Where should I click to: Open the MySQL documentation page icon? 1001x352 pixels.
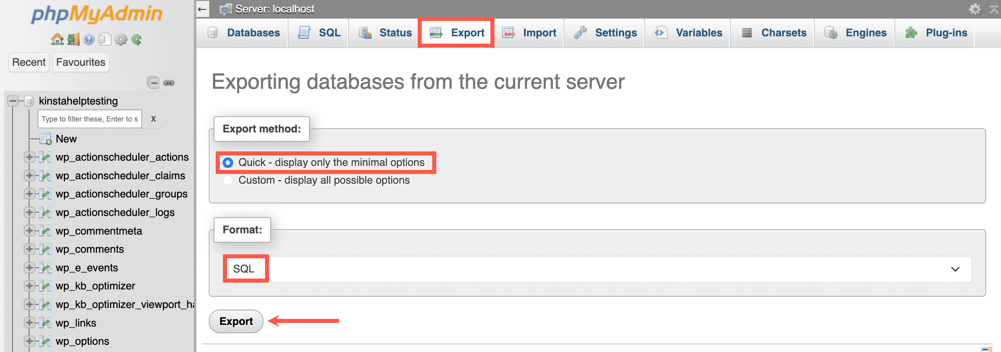coord(105,39)
